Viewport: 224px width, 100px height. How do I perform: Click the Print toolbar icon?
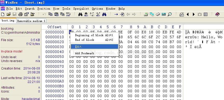pyautogui.click(x=21, y=14)
